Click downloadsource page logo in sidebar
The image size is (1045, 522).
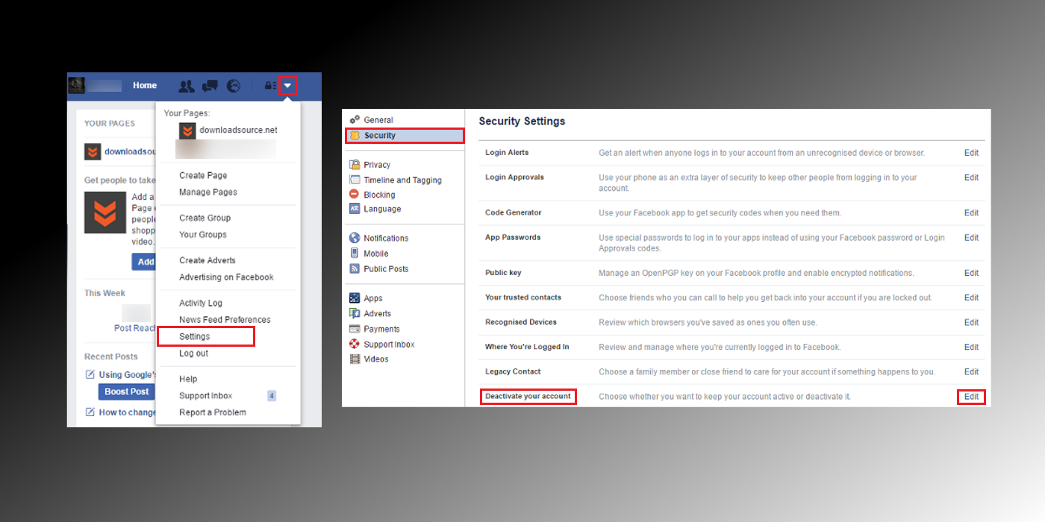click(93, 151)
